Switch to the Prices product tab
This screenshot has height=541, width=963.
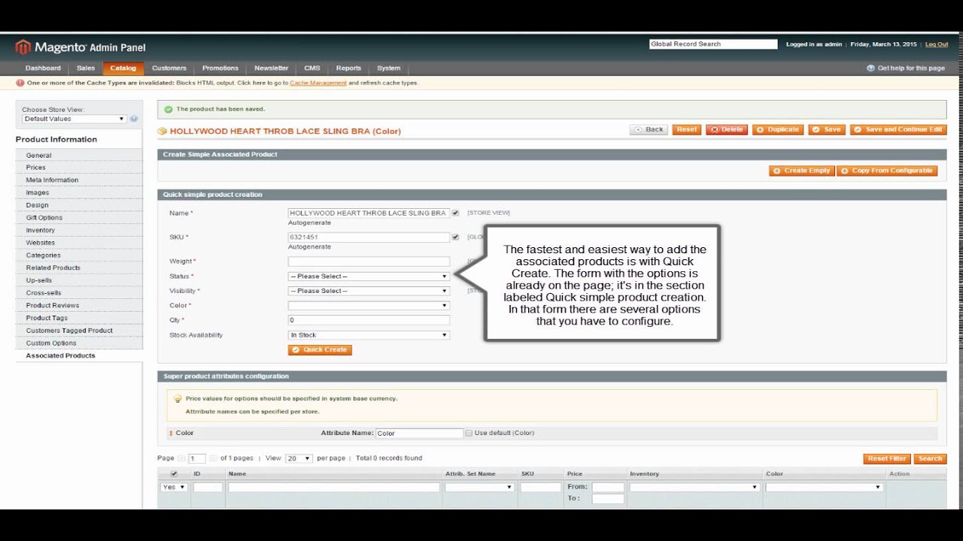pos(79,168)
